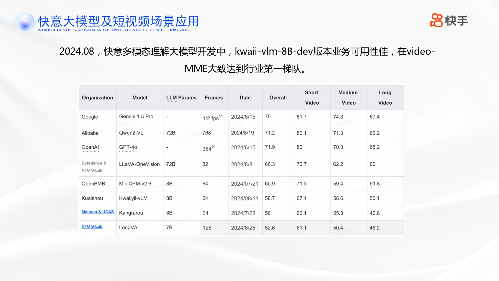
Task: Click the LLM Params column header
Action: [182, 98]
